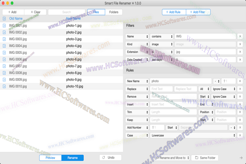The image size is (246, 164).
Task: Select the photo-7.jpg new name cell
Action: tap(74, 66)
